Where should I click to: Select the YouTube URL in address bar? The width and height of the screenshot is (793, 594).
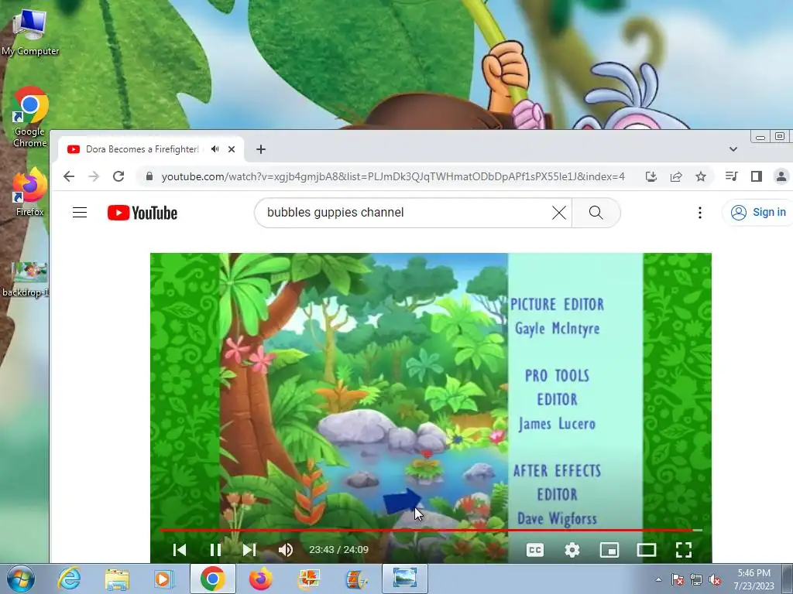click(x=393, y=176)
